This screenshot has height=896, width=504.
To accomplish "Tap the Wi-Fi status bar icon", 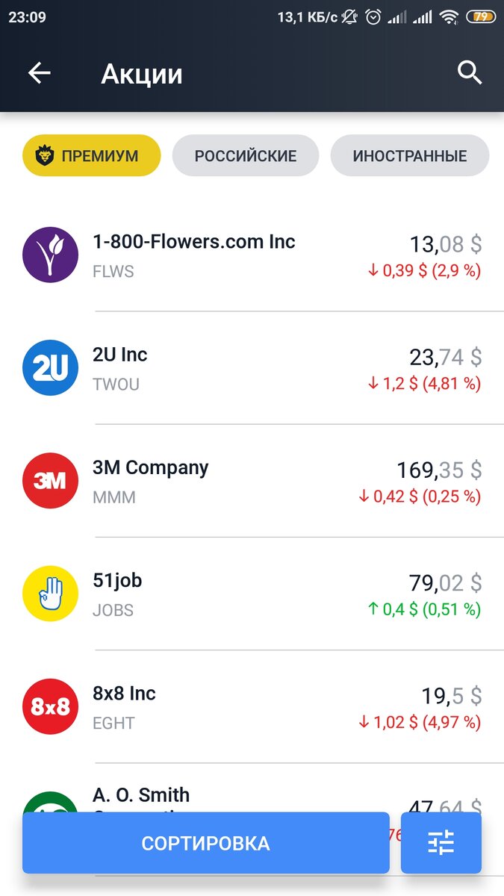I will (448, 16).
